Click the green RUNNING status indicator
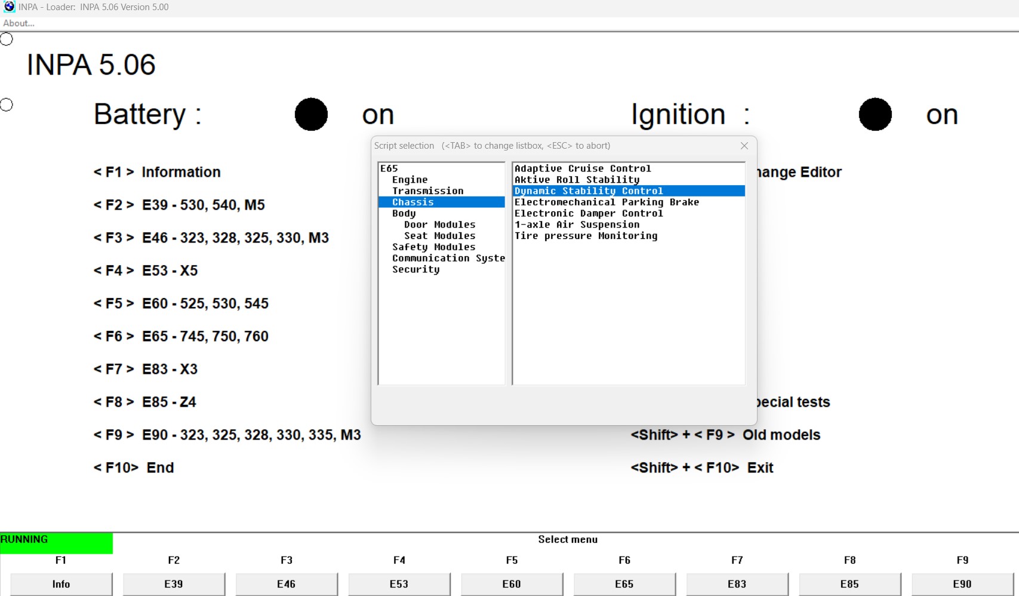Screen dimensions: 1019x596 (x=56, y=543)
